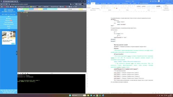173x97 pixels.
Task: Reload the page in Chrome
Action: pyautogui.click(x=6, y=4)
